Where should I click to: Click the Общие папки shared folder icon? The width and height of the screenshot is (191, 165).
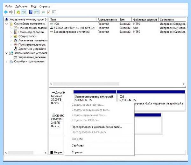[15, 36]
